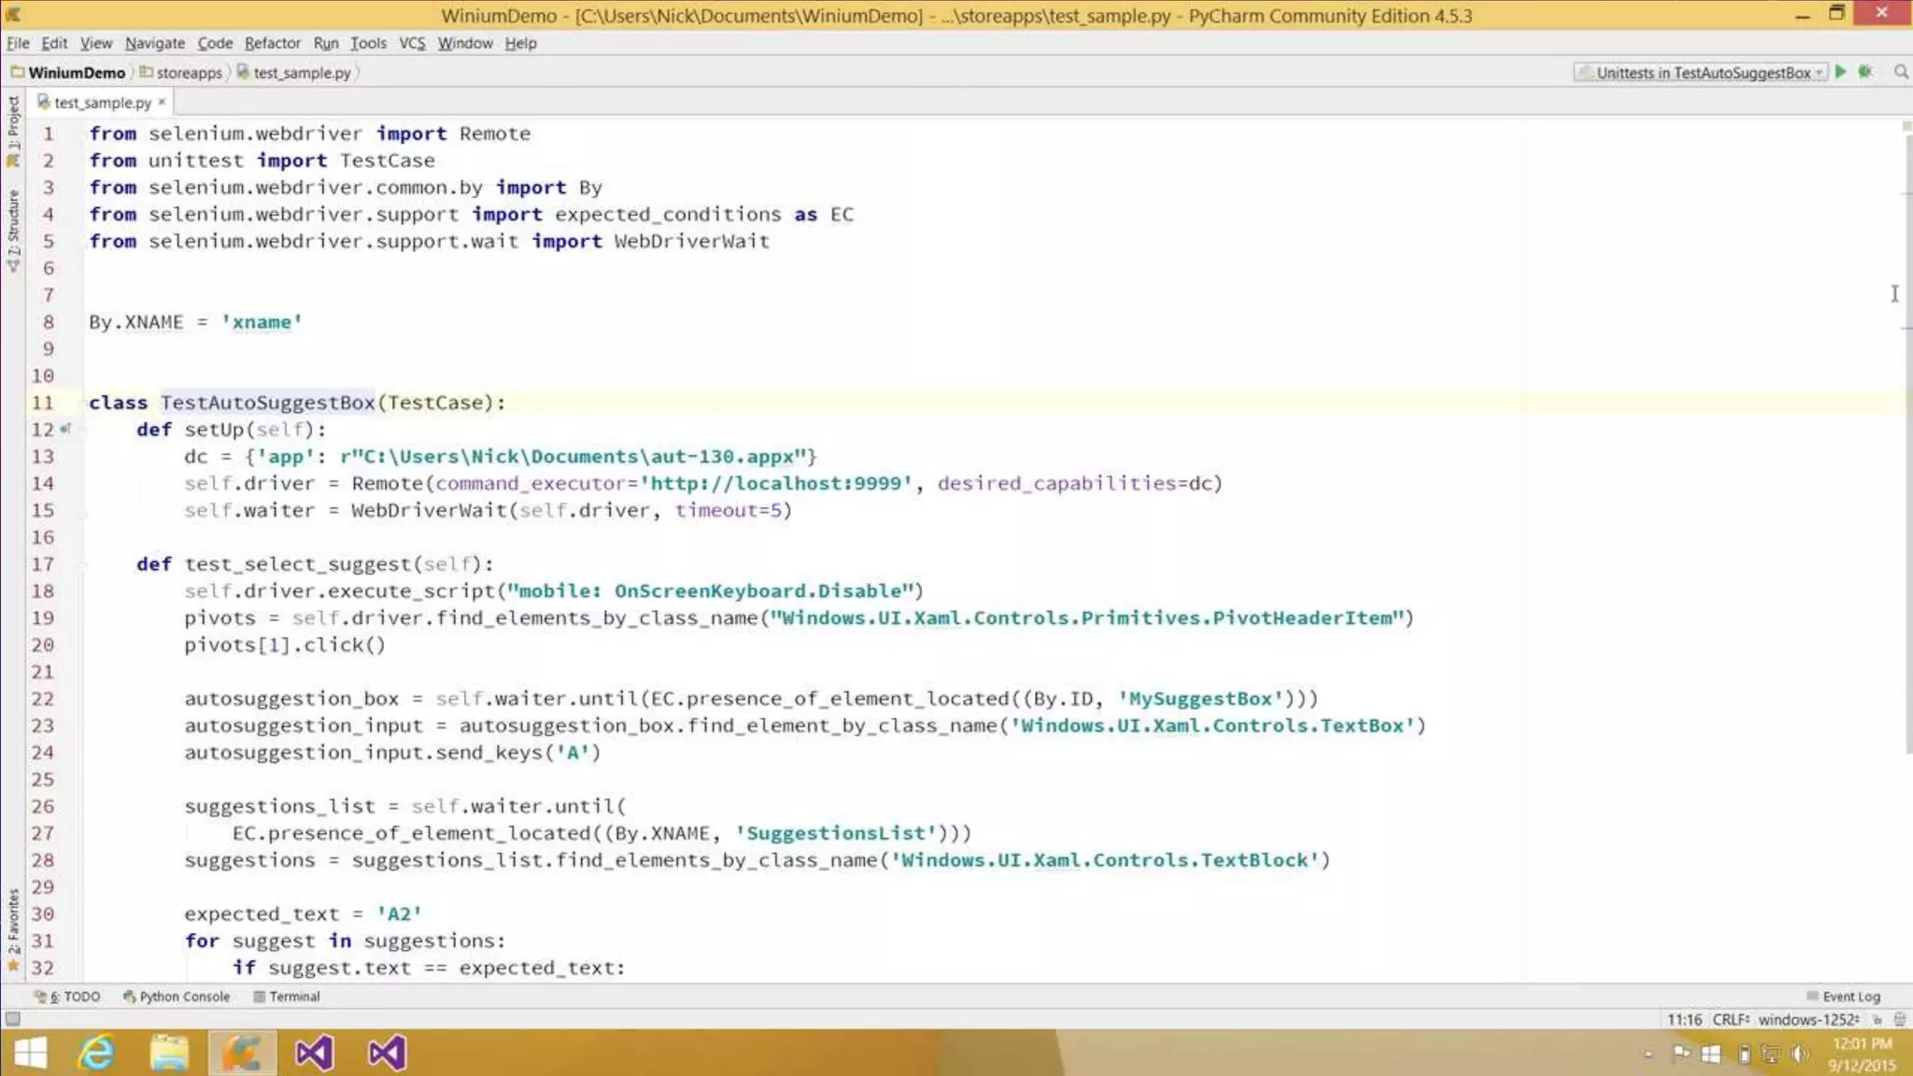The width and height of the screenshot is (1913, 1076).
Task: Toggle the tool window quick-access button at bottom left
Action: (x=12, y=1019)
